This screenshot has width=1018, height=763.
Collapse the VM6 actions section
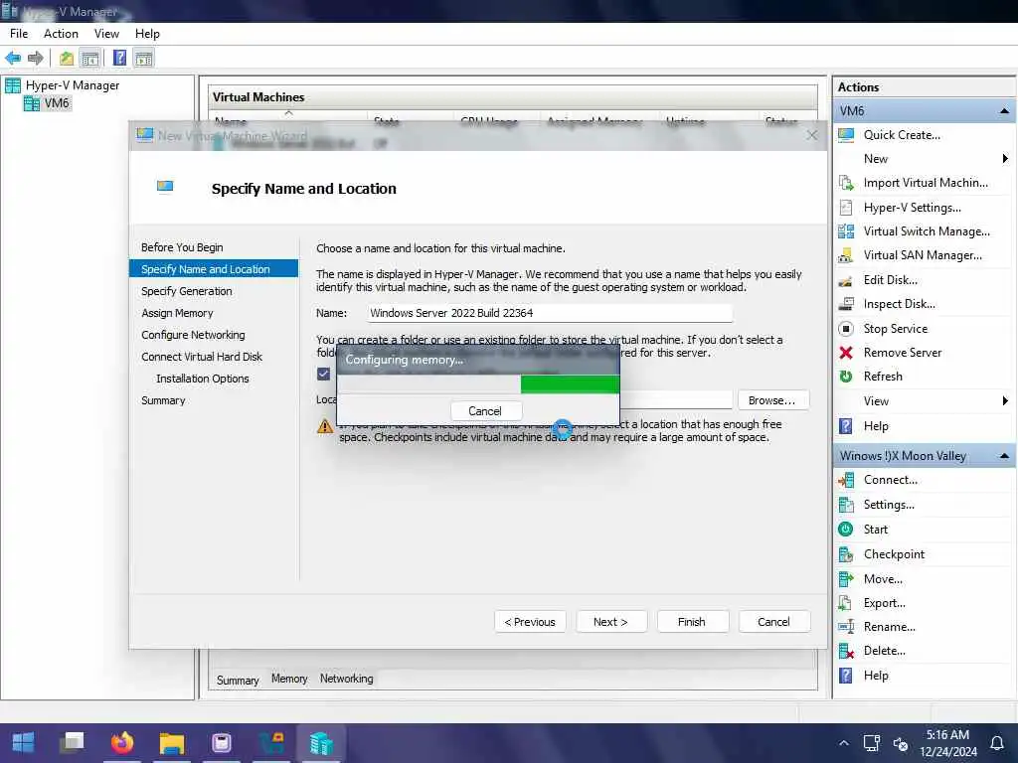tap(1004, 111)
